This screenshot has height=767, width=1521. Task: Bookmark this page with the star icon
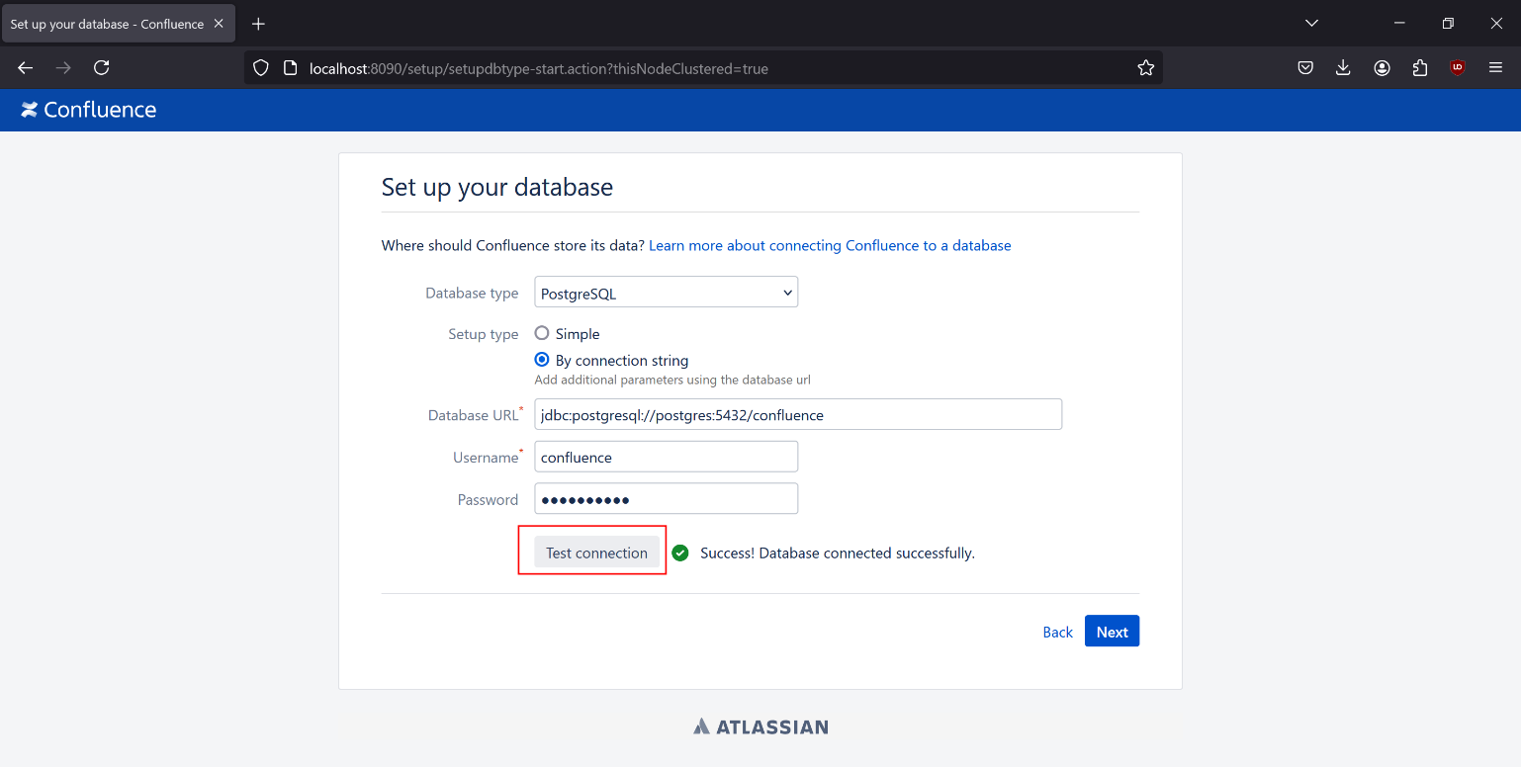(1146, 68)
